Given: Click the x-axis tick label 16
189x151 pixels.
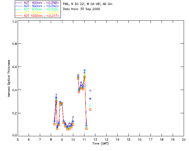Looking at the screenshot, I should (139, 139).
